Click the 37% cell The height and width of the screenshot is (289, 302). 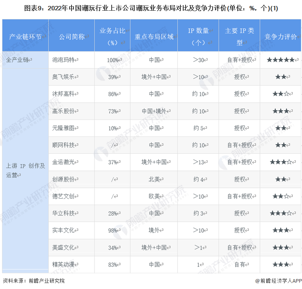(112, 162)
